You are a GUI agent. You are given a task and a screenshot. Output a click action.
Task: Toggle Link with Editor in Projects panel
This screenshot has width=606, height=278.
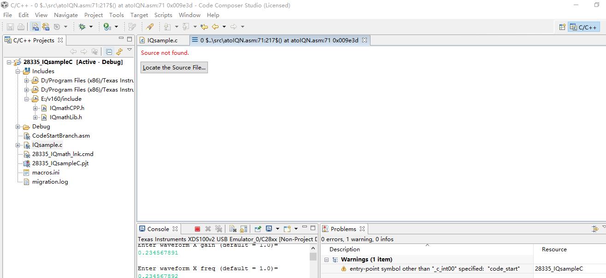119,52
